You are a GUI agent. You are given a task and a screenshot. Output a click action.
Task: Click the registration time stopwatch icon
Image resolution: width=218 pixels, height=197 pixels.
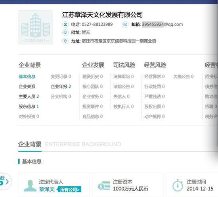(178, 185)
